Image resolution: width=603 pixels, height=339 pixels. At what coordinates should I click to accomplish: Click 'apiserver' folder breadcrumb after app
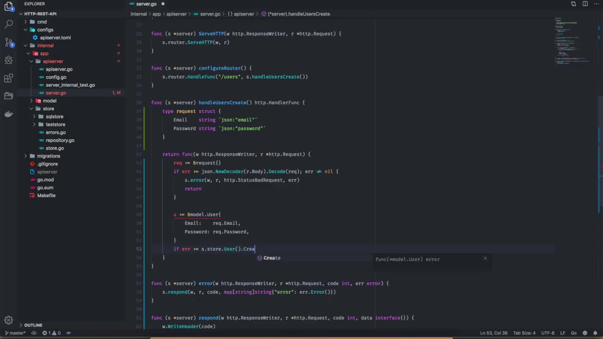click(177, 14)
